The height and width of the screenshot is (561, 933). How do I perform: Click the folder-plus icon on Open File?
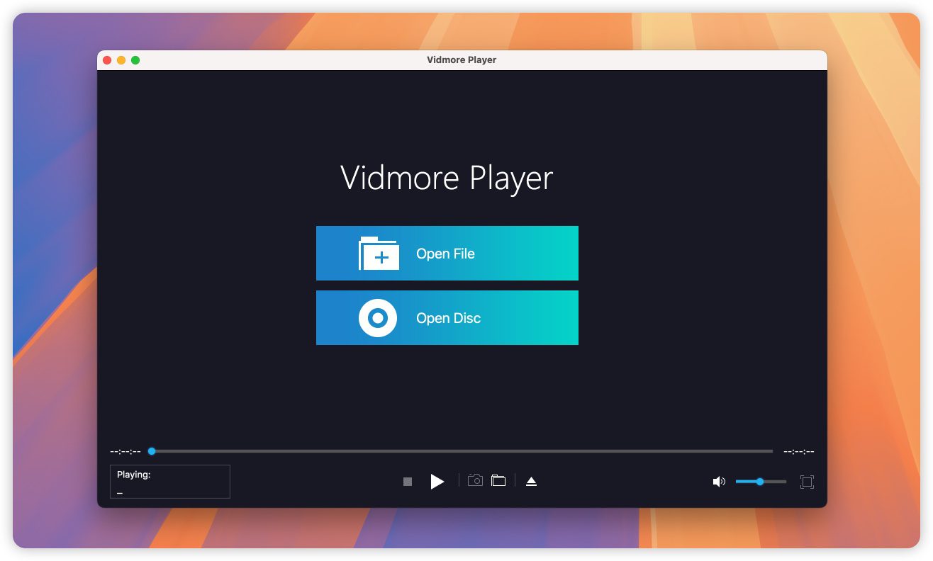(x=379, y=254)
